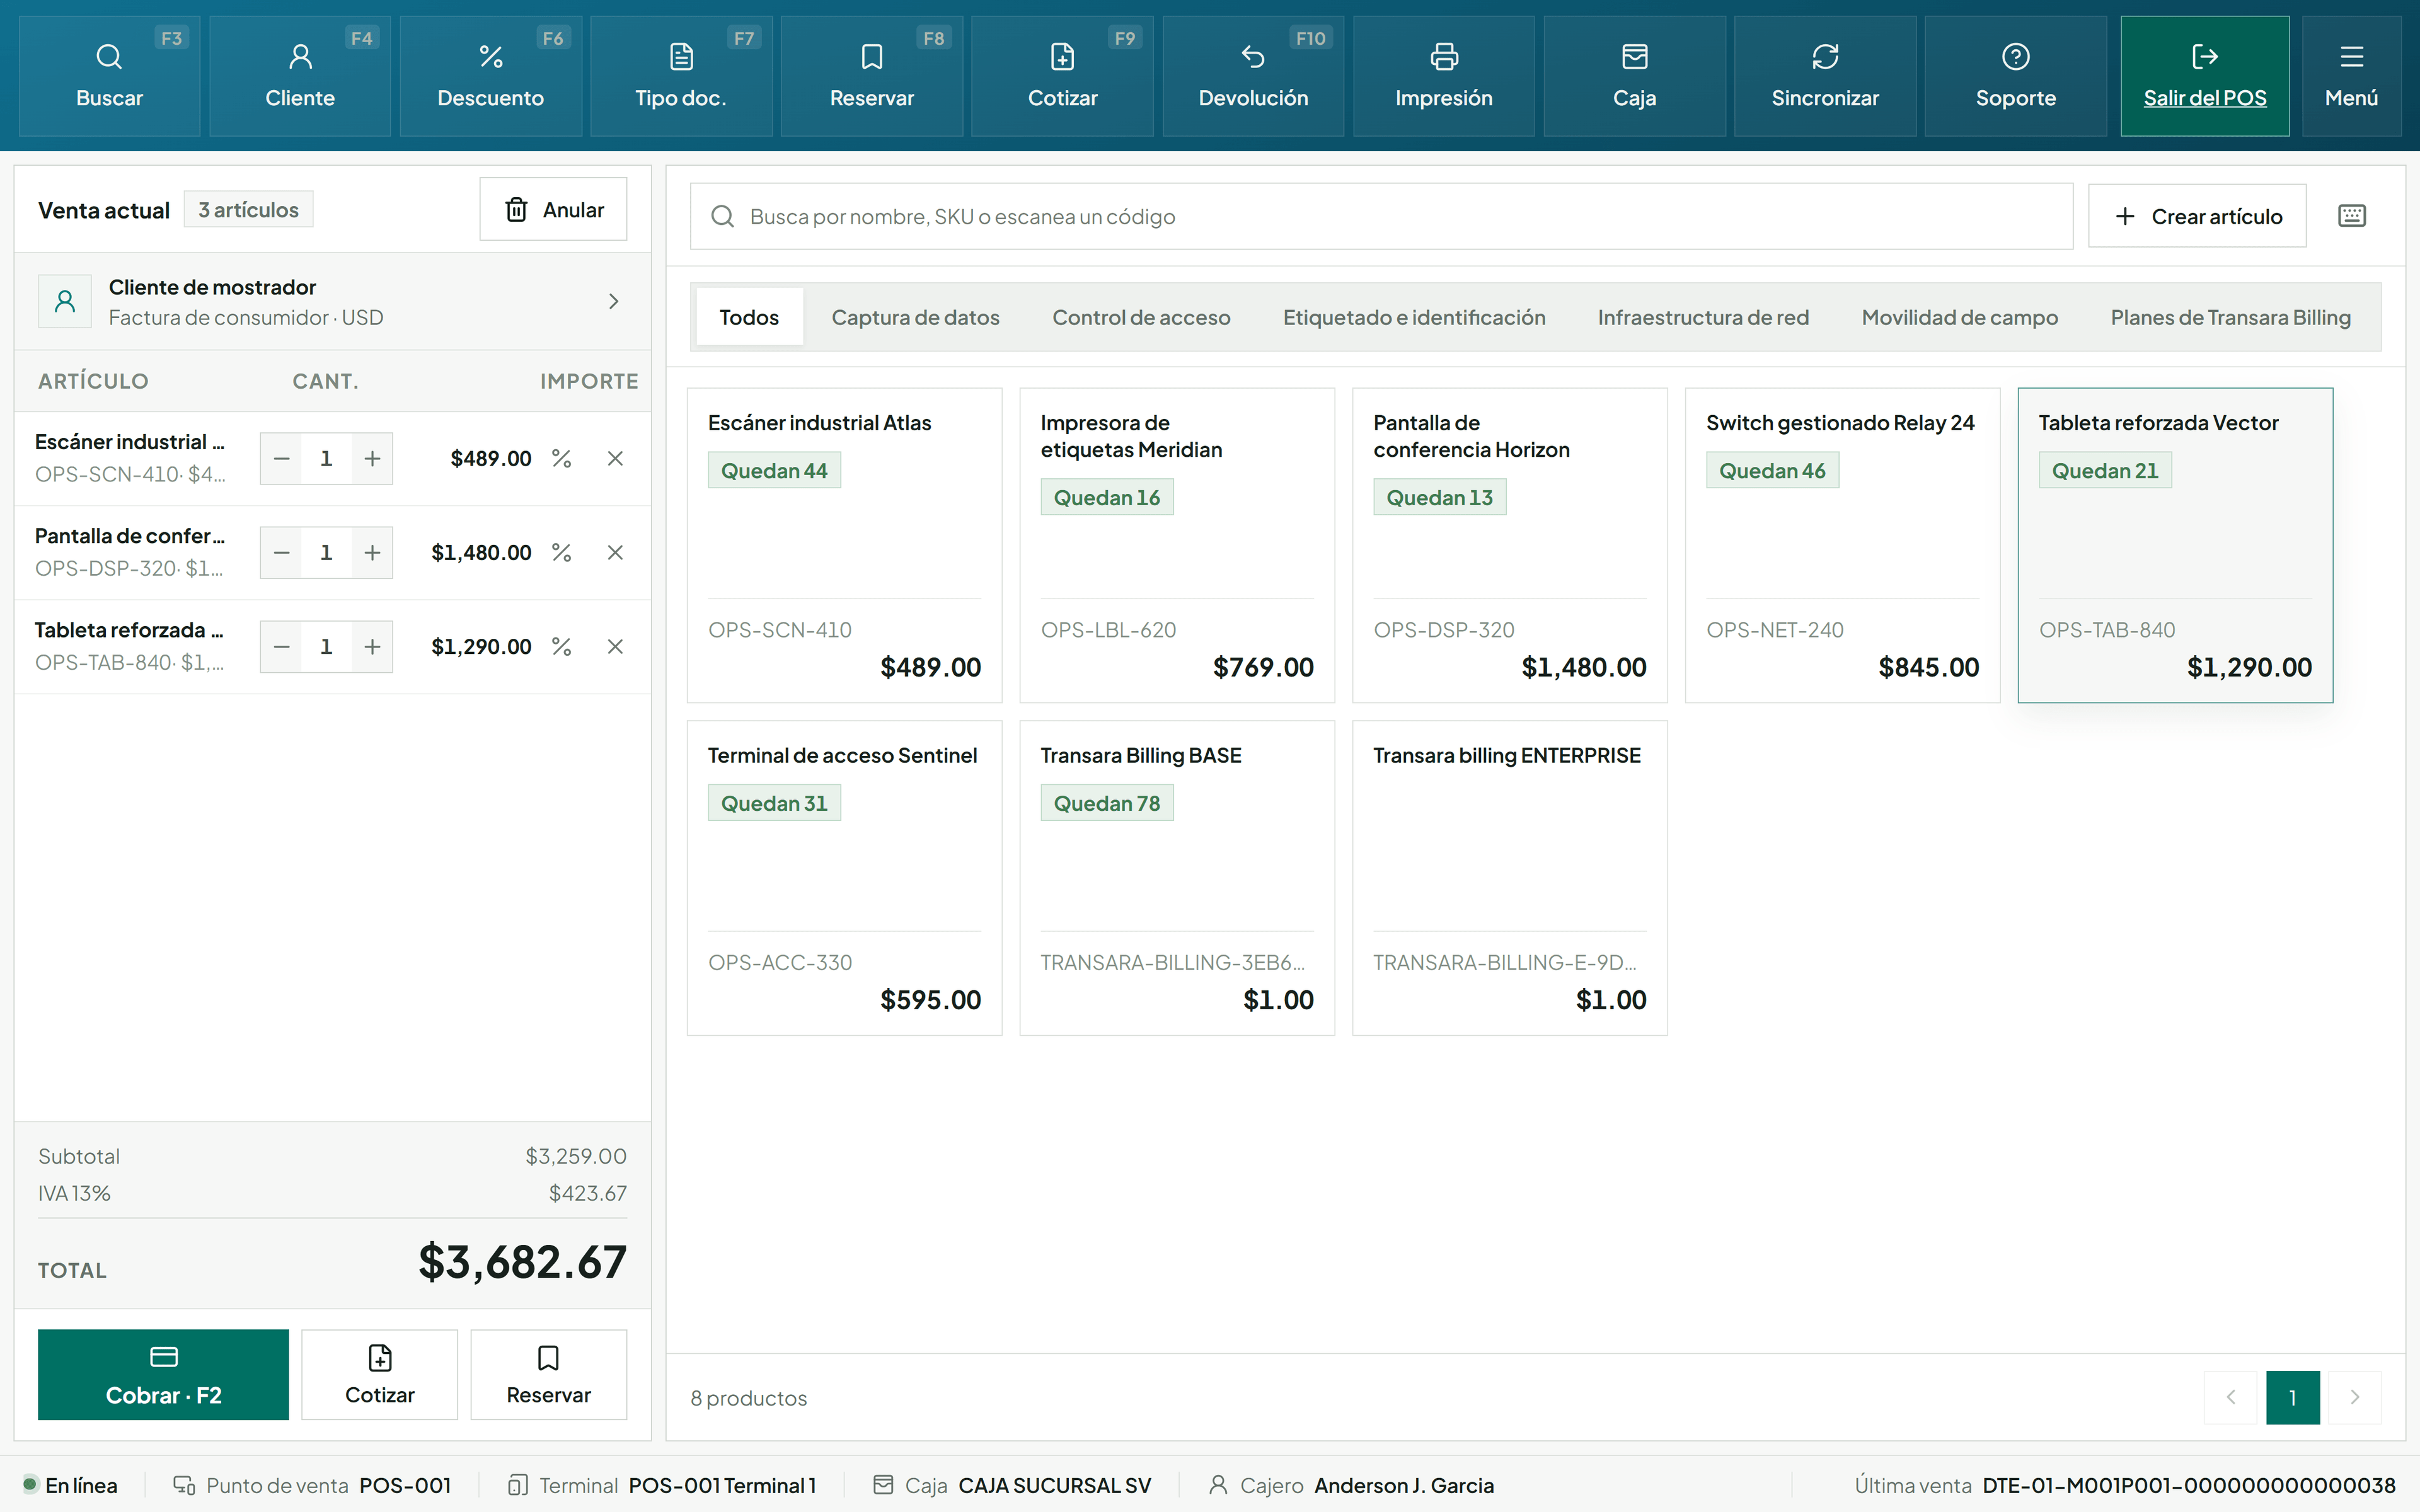2420x1512 pixels.
Task: Remove Pantalla de confer... line
Action: [x=615, y=552]
